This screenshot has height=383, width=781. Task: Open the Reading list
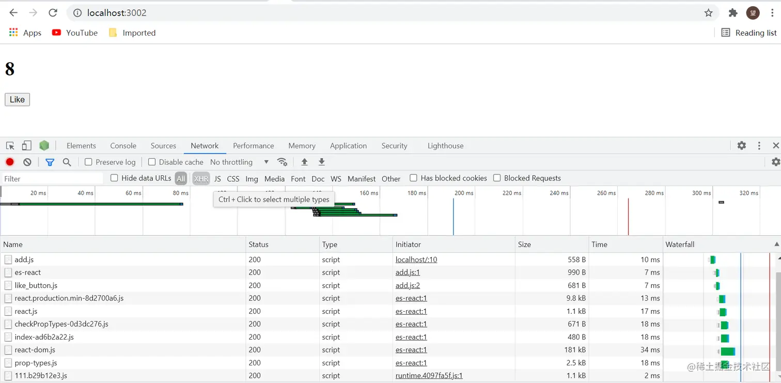click(748, 33)
